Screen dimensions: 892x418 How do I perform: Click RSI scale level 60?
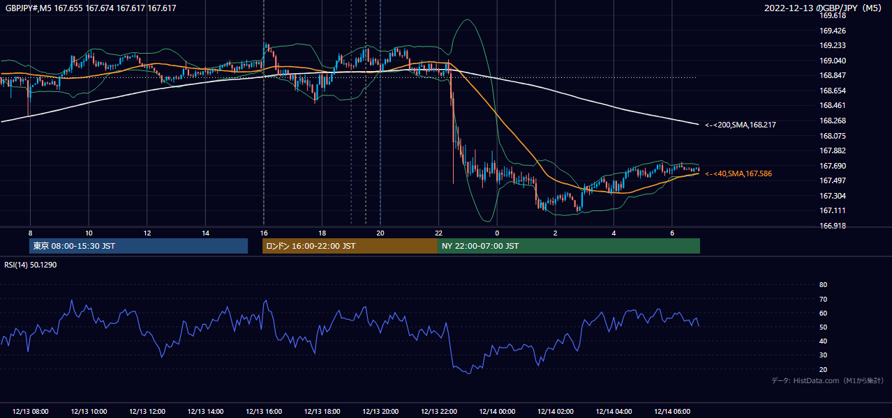[823, 313]
